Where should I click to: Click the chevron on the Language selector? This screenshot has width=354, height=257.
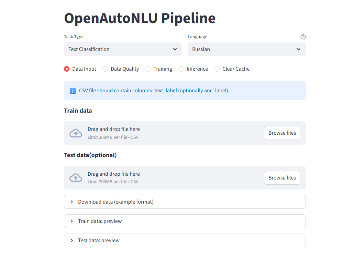click(x=298, y=49)
